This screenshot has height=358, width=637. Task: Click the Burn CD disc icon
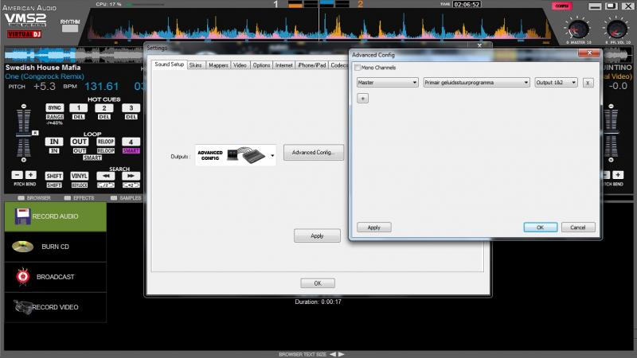tap(23, 246)
